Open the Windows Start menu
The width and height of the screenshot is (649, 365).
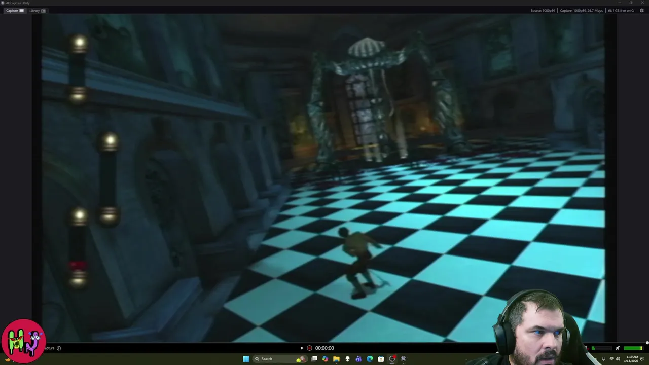click(x=246, y=359)
